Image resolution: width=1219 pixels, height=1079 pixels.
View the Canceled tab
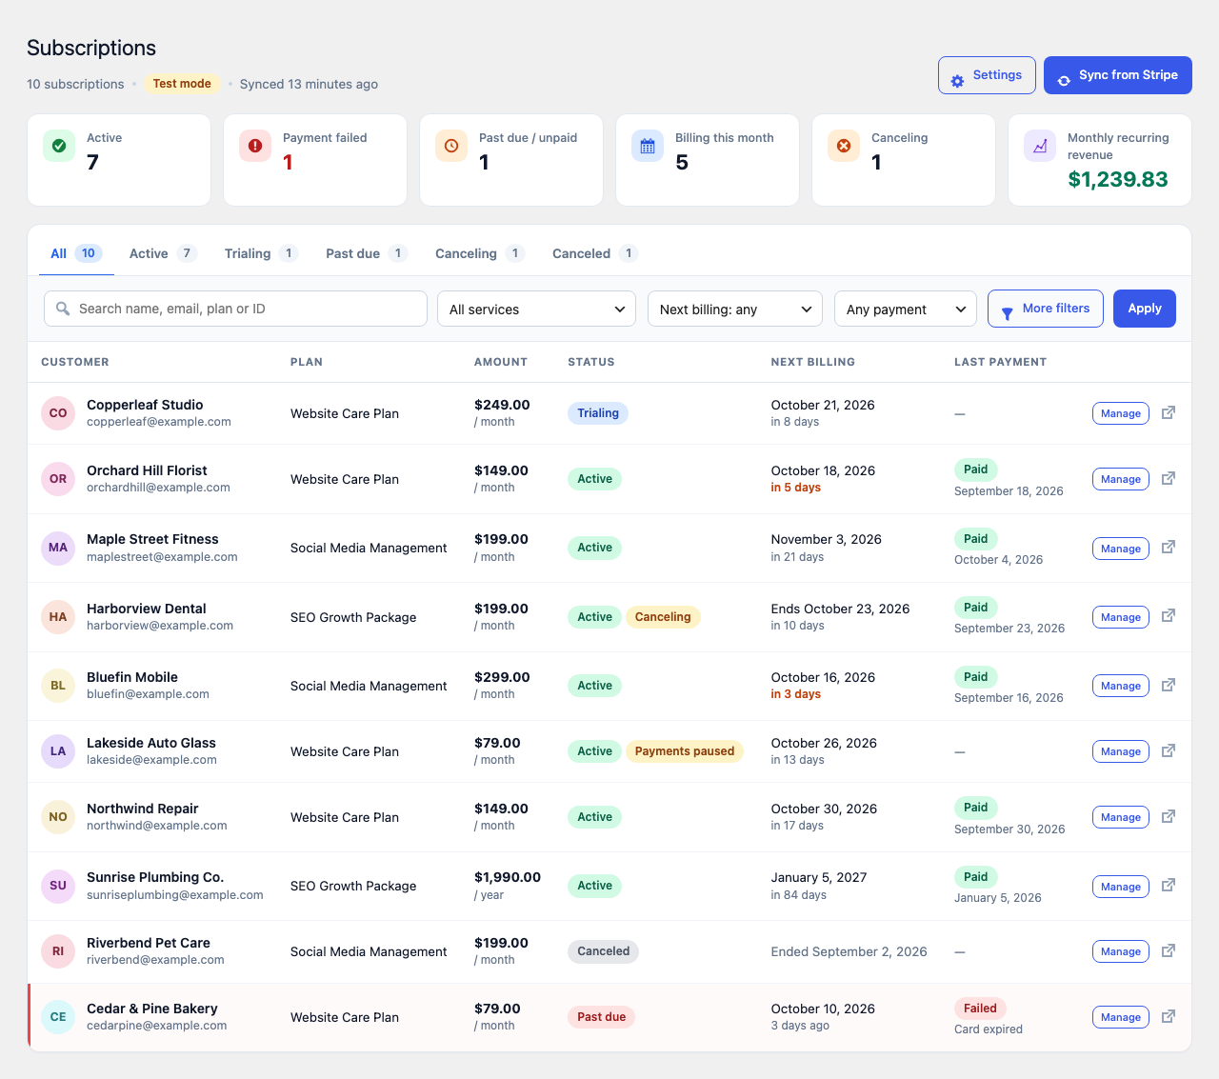(x=595, y=253)
